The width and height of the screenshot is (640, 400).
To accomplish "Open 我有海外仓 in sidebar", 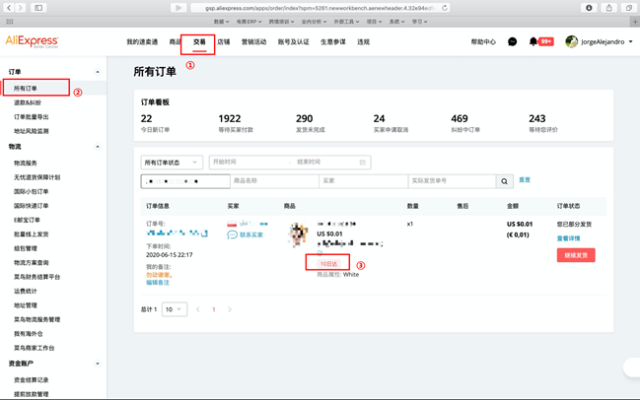I will [29, 334].
